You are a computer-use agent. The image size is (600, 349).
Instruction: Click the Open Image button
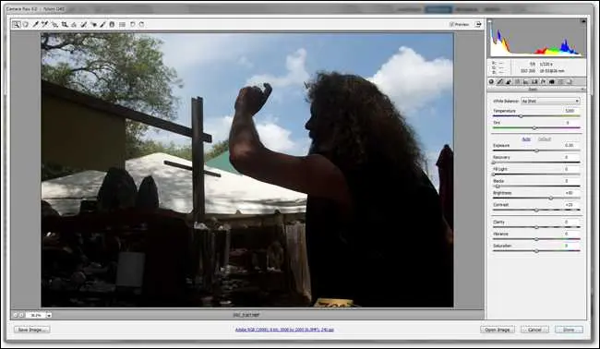tap(498, 330)
